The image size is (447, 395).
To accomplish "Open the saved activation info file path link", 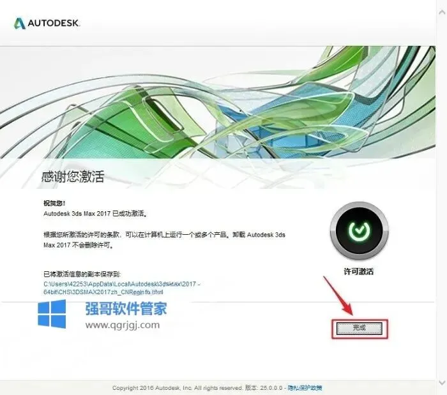I will 122,288.
